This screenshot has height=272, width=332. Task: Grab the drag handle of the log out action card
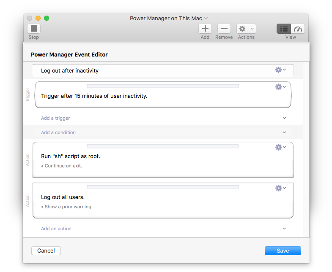tap(162, 187)
